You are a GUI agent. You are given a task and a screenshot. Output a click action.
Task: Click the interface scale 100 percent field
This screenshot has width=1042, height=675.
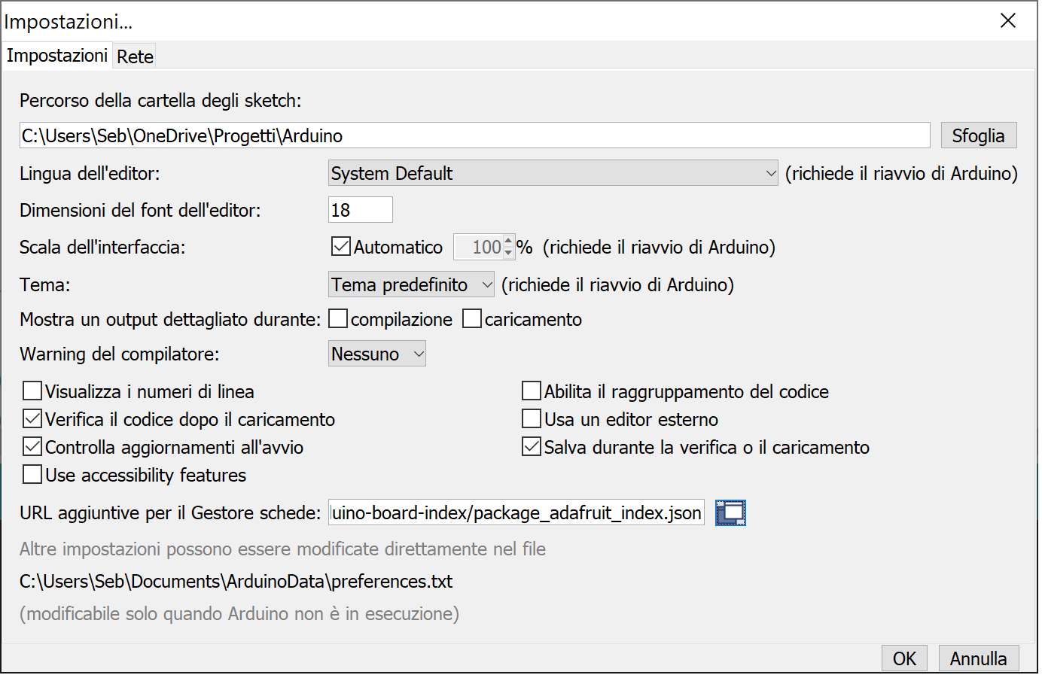point(480,247)
